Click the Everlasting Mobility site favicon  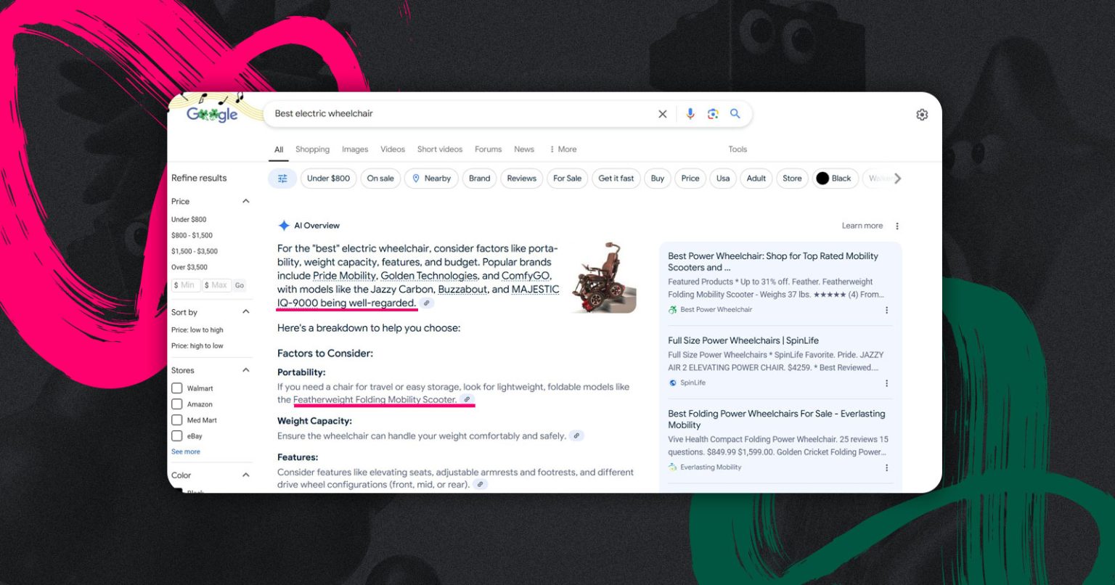click(x=673, y=467)
